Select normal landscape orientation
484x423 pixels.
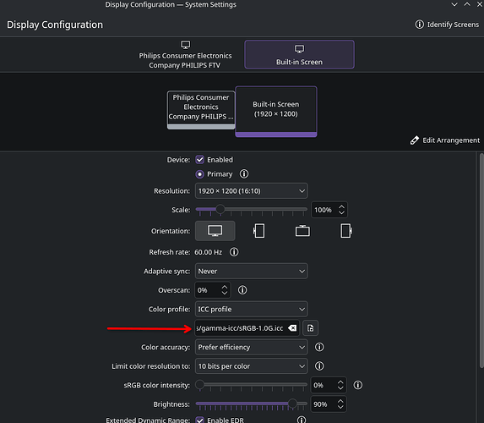(215, 231)
